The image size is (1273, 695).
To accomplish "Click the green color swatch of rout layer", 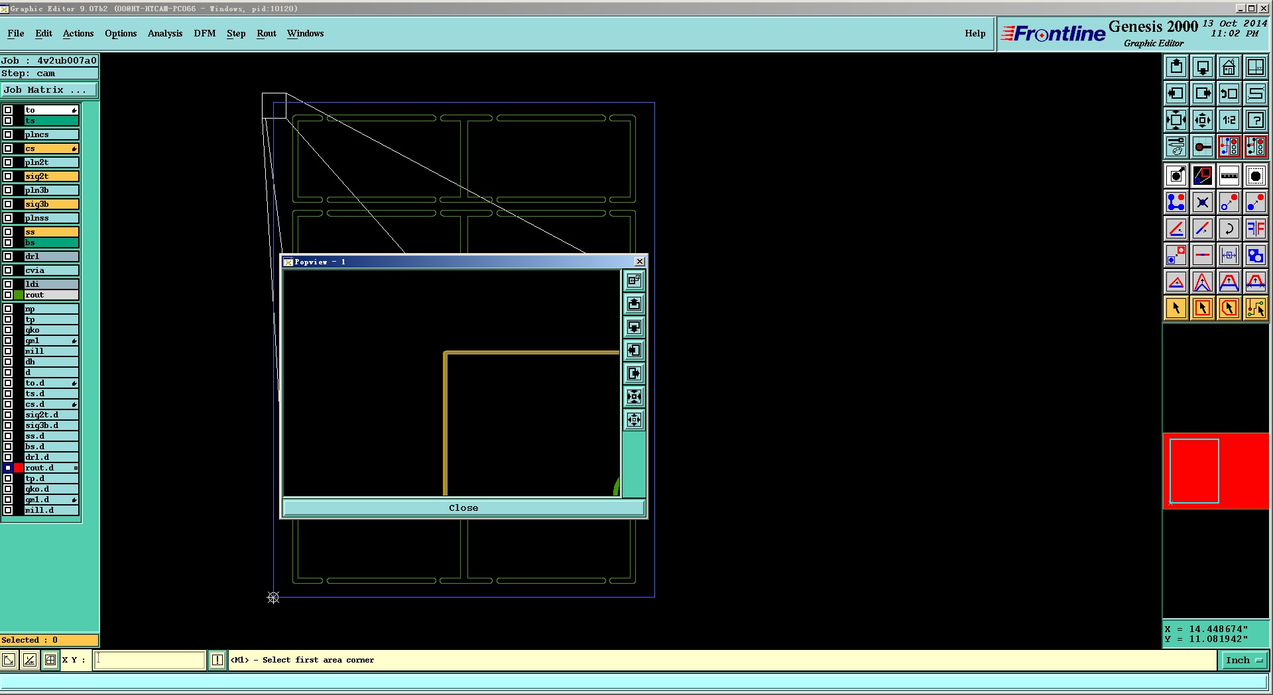I will 19,295.
